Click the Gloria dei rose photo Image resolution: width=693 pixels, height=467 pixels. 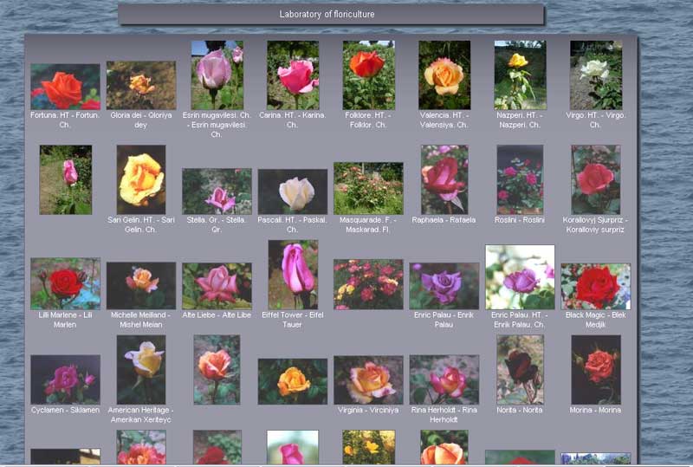pos(141,85)
